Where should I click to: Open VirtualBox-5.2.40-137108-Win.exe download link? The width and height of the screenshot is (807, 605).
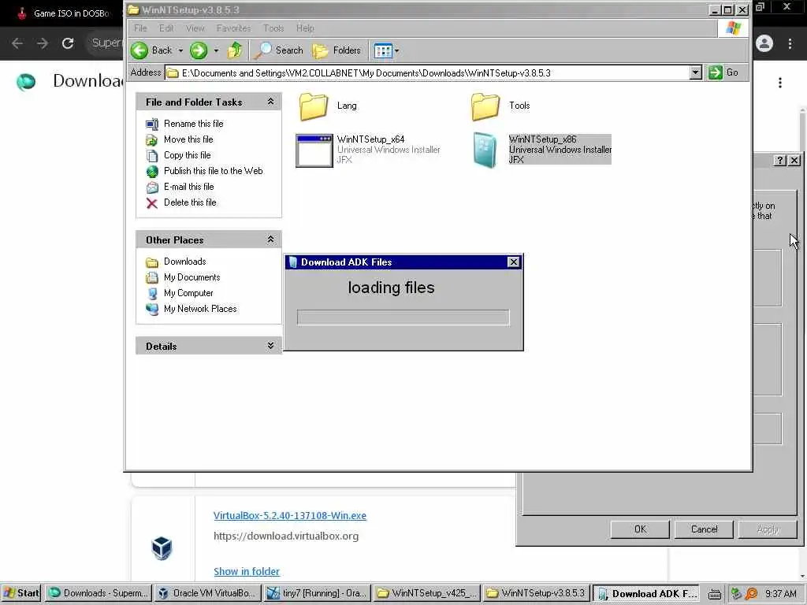point(290,515)
